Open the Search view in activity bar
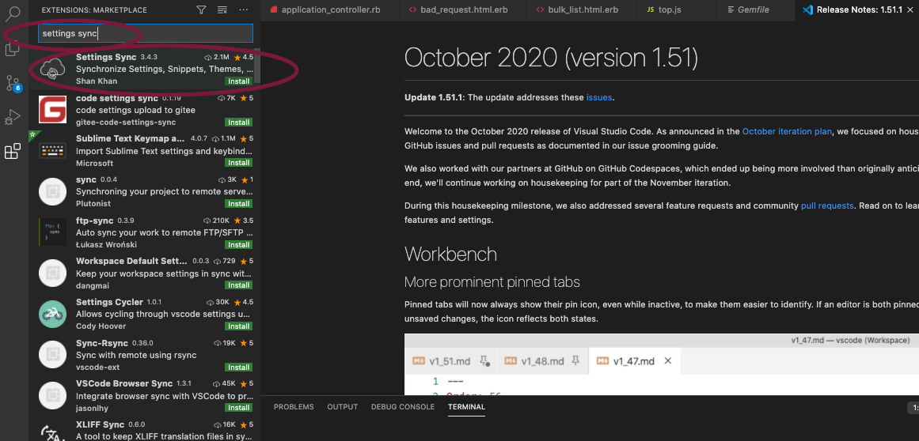The width and height of the screenshot is (919, 441). coord(13,13)
